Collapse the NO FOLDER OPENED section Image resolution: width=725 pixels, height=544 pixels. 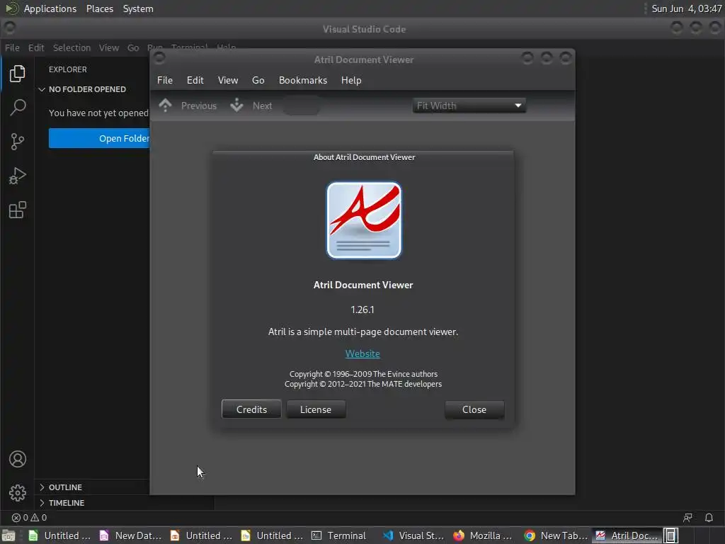(x=87, y=89)
